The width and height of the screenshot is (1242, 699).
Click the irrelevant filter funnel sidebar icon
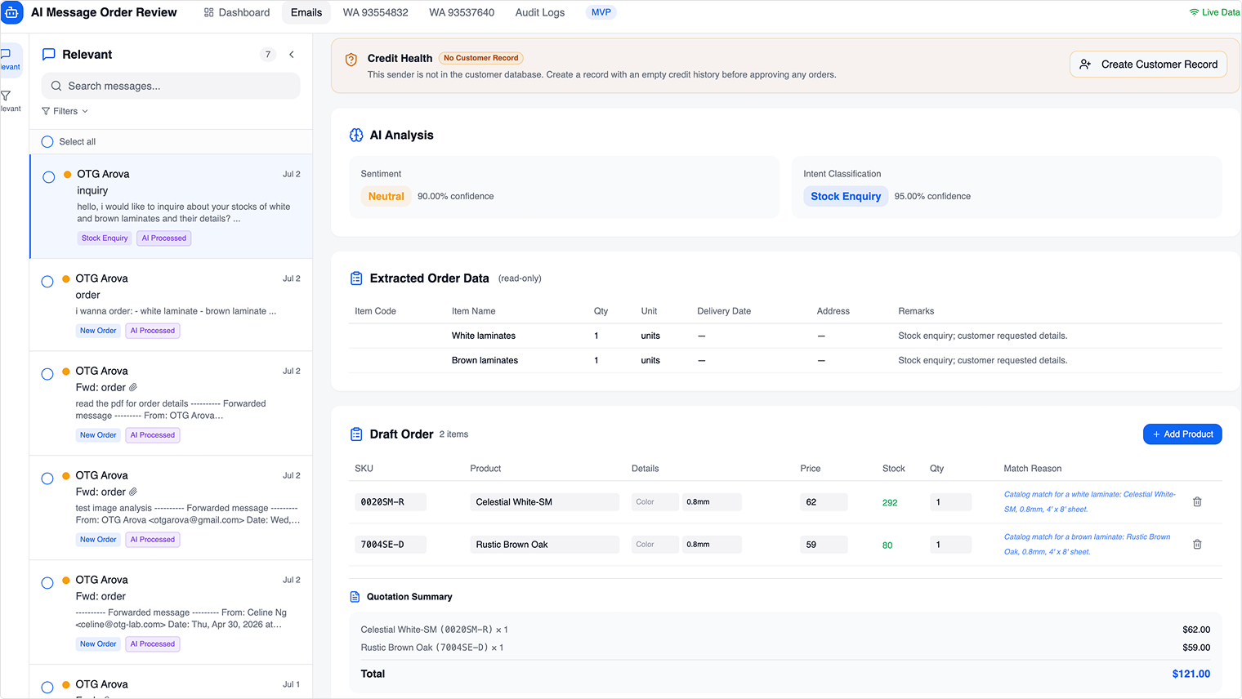coord(7,96)
